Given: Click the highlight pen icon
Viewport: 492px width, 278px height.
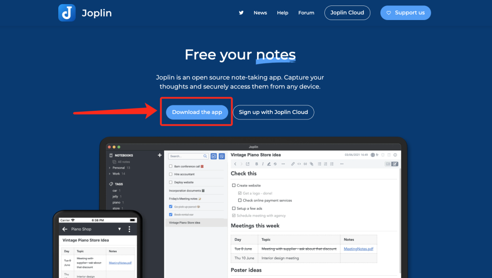Looking at the screenshot, I should pyautogui.click(x=269, y=164).
